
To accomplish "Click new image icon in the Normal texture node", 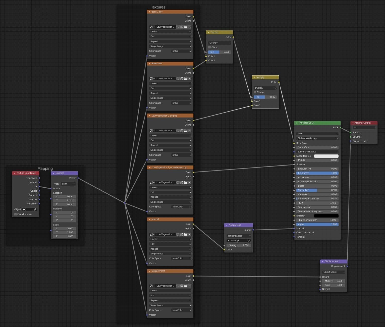I will tap(182, 234).
